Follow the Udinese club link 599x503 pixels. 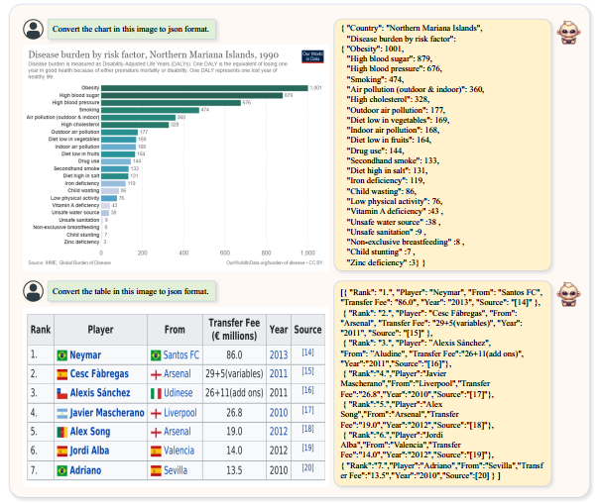pos(179,393)
